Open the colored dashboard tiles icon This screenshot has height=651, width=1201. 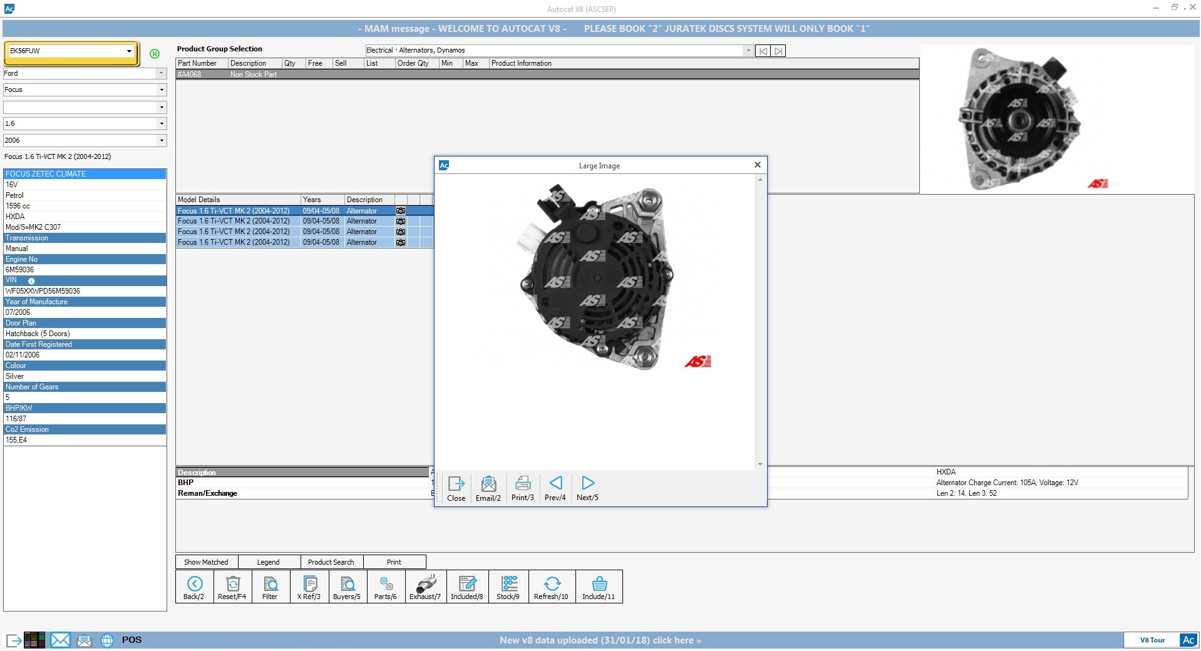34,640
